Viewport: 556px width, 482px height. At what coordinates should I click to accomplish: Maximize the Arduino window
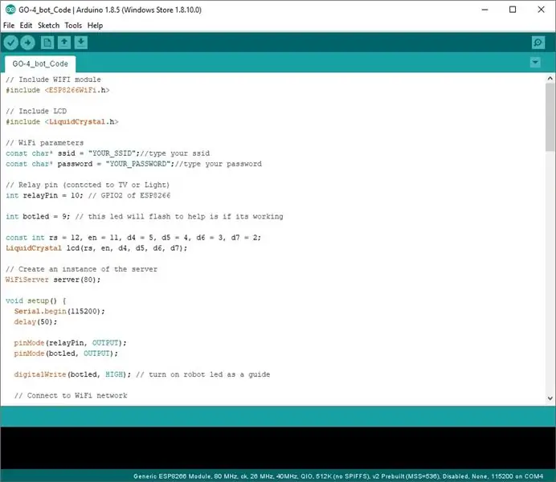point(513,10)
